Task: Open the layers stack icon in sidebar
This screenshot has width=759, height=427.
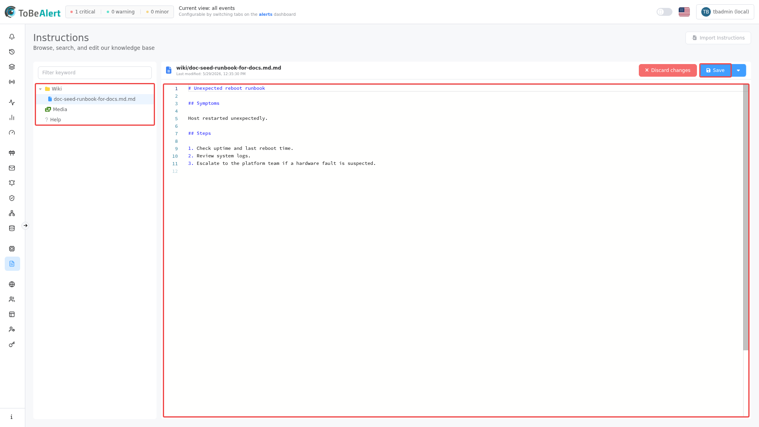Action: pos(12,67)
